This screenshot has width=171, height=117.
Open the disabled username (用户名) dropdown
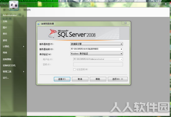click(x=121, y=59)
